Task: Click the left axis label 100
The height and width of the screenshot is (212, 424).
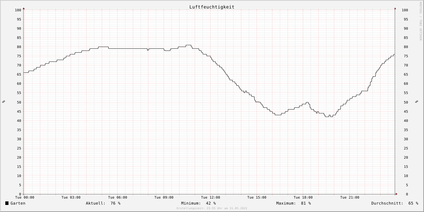Action: pos(18,10)
